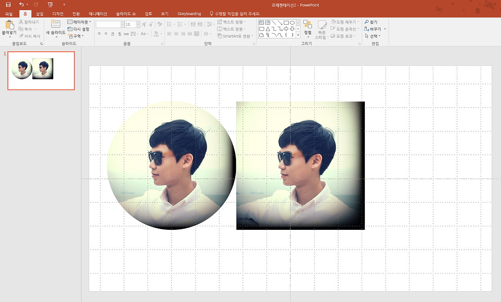Increase font size with the larger 가 icon
Viewport: 501px width, 302px height.
(x=144, y=24)
